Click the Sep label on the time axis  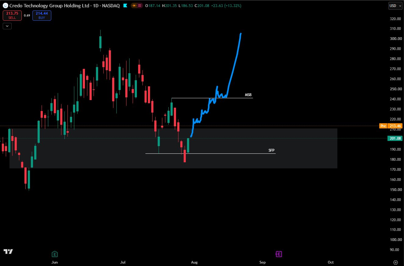coord(262,262)
